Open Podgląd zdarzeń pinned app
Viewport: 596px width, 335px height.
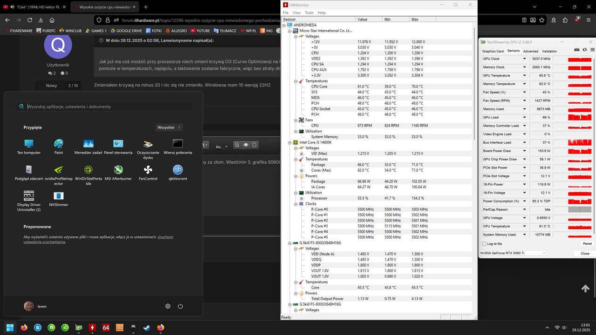[x=29, y=173]
